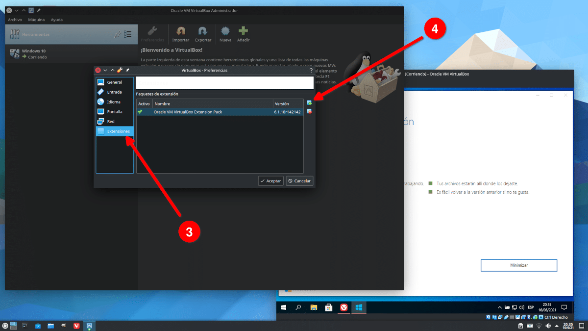
Task: Open file manager in host taskbar
Action: (50, 326)
